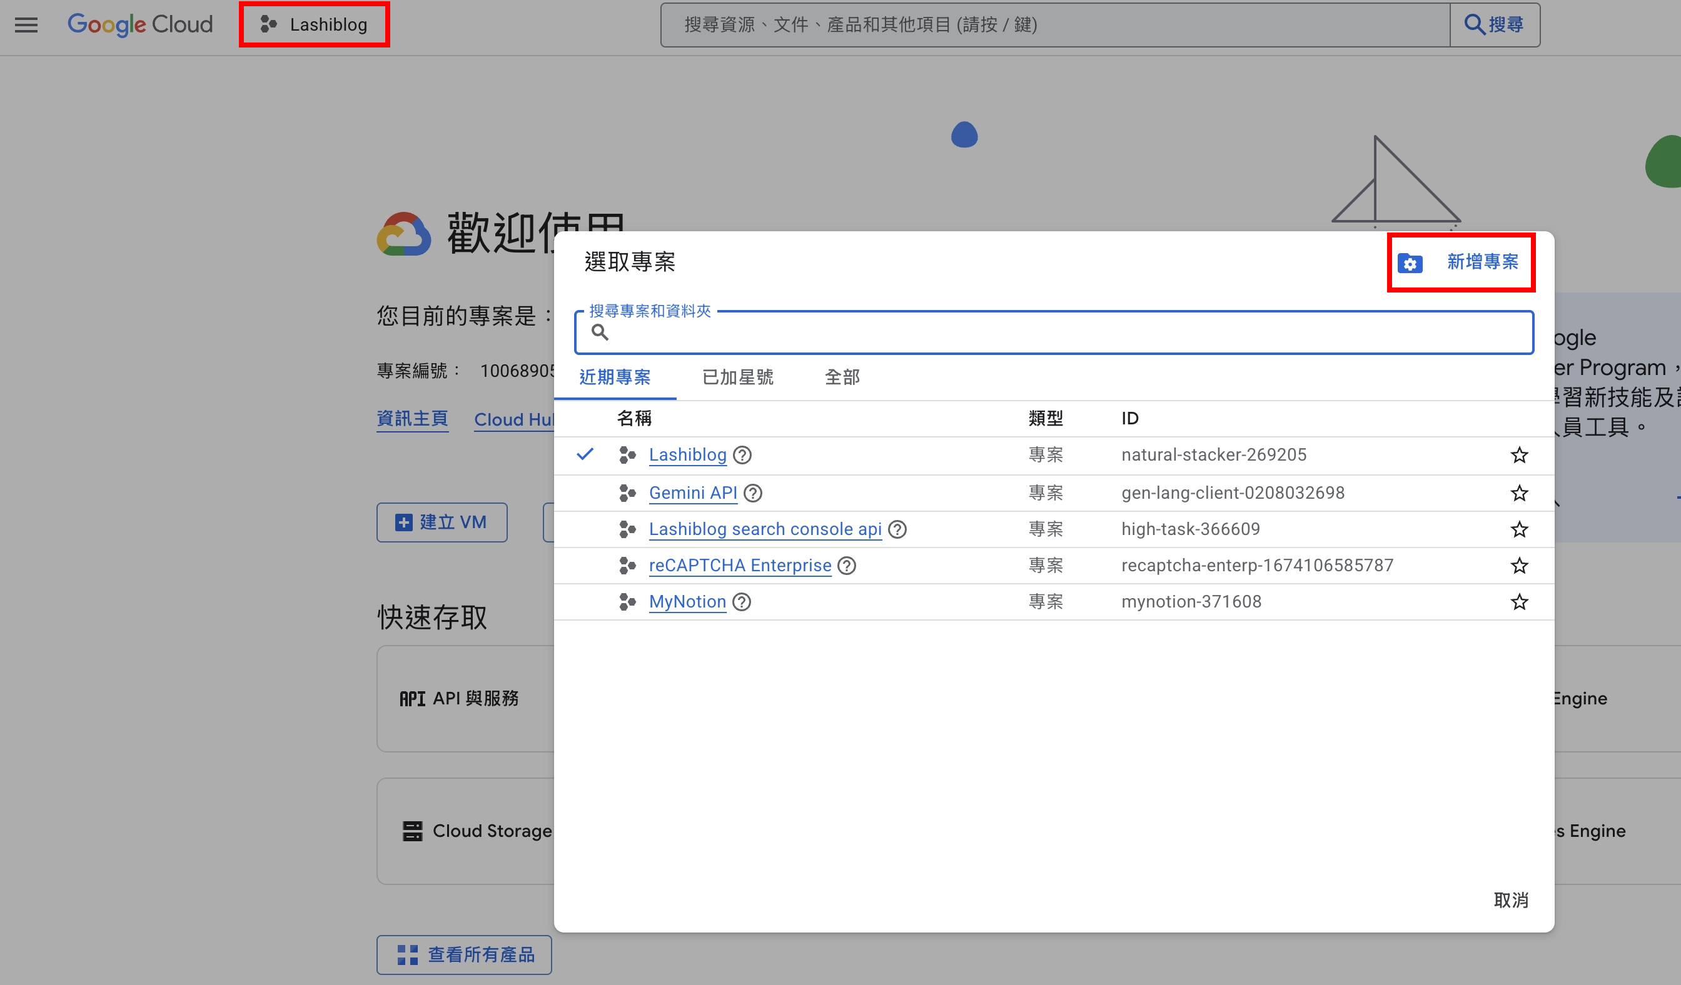Star the reCAPTCHA Enterprise project
The width and height of the screenshot is (1681, 985).
(x=1520, y=565)
